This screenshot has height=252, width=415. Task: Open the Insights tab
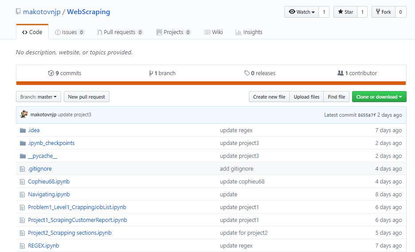(249, 32)
